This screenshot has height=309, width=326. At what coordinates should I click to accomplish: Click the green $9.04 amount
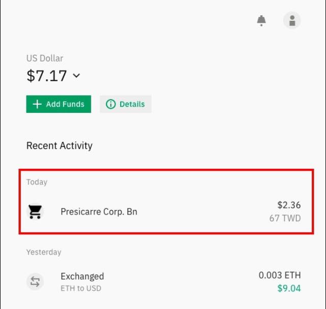pyautogui.click(x=289, y=289)
